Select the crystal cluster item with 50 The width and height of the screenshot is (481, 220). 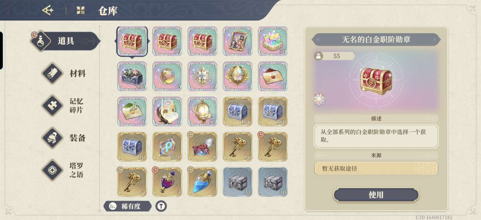click(273, 41)
